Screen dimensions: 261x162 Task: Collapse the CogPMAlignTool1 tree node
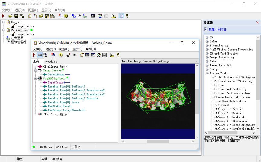pos(35,78)
